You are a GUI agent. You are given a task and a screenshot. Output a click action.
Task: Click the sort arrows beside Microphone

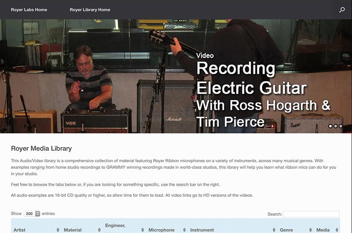click(184, 230)
